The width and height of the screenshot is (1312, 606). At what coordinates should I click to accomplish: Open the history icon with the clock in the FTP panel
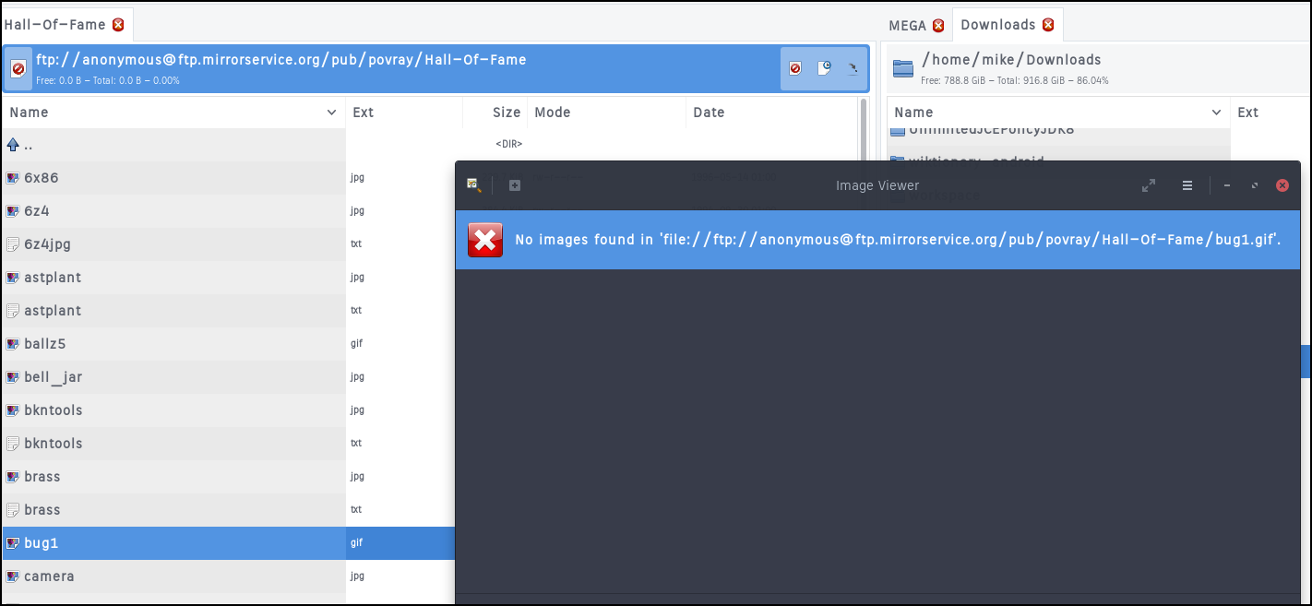(825, 68)
